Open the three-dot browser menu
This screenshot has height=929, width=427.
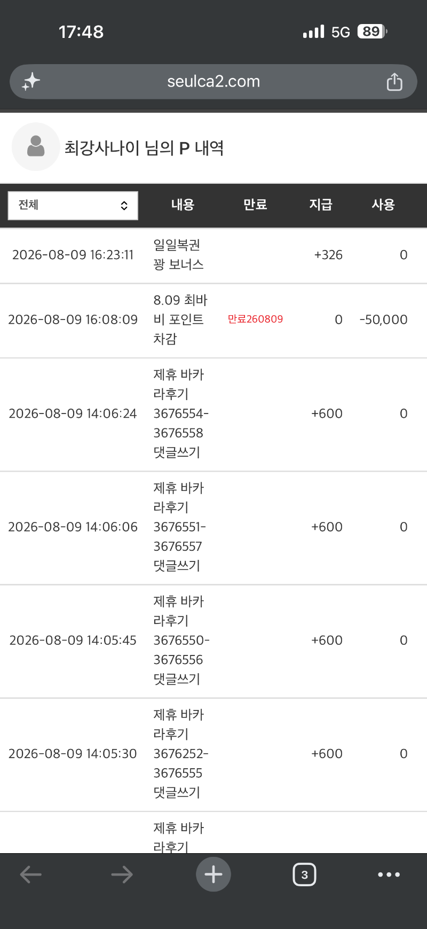[389, 875]
